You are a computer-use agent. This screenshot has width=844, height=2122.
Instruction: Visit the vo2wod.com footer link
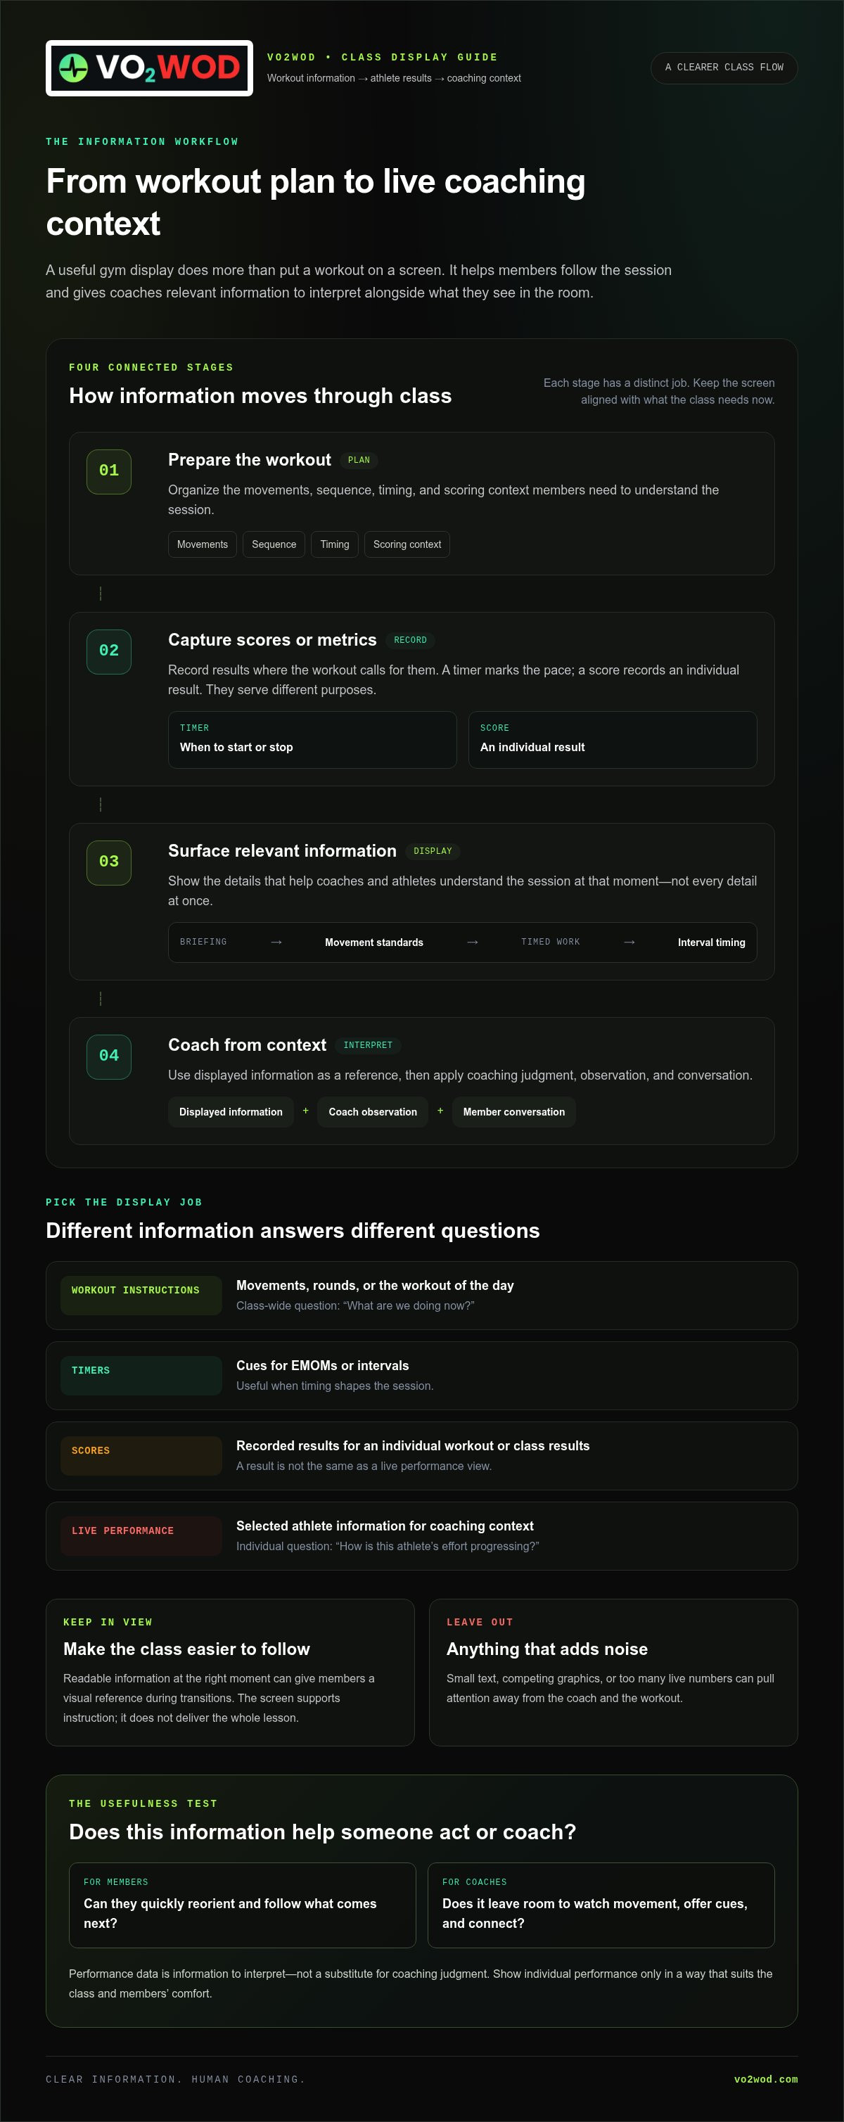[x=766, y=2079]
